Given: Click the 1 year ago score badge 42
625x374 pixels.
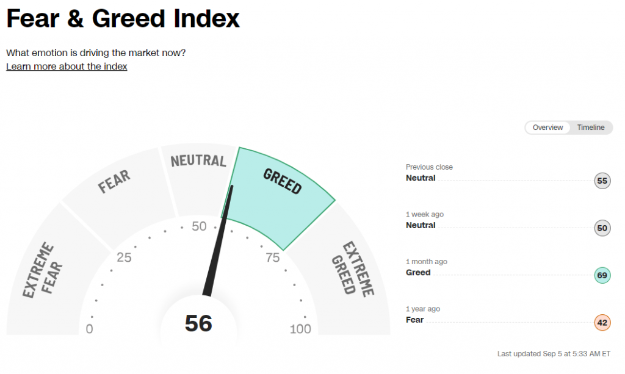Looking at the screenshot, I should pyautogui.click(x=602, y=323).
